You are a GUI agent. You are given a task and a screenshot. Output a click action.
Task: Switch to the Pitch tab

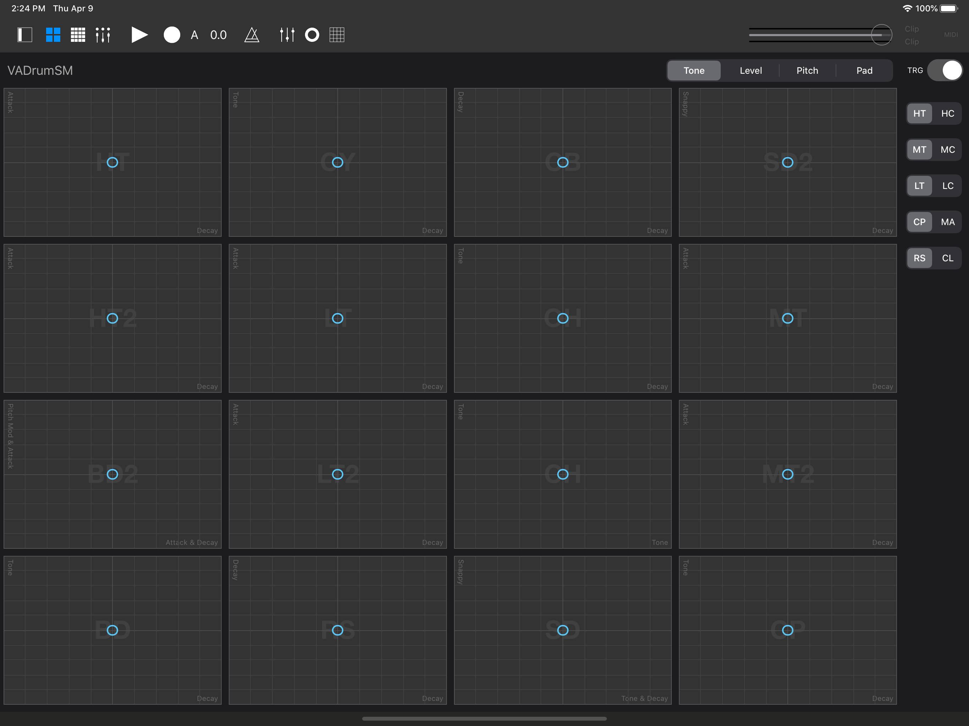coord(807,71)
